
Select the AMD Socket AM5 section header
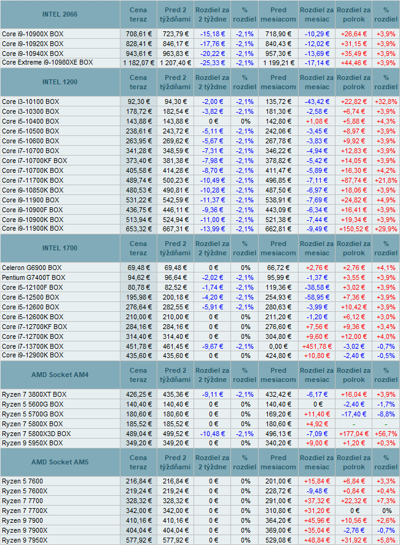pyautogui.click(x=60, y=462)
